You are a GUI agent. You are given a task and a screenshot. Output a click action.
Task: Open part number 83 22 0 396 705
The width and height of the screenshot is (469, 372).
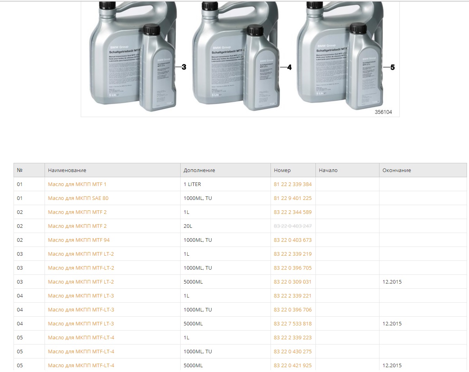[292, 268]
